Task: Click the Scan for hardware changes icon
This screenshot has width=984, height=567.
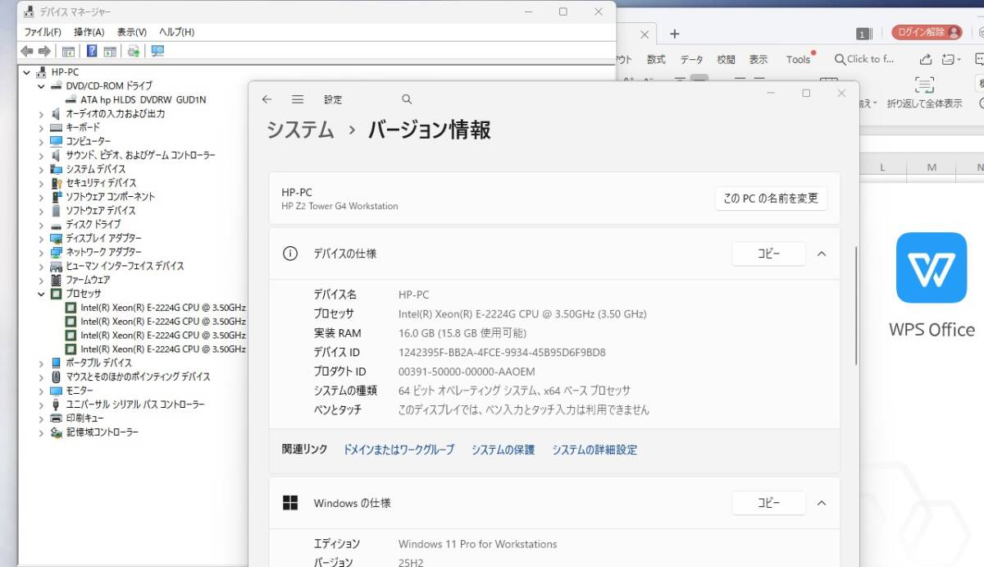Action: click(133, 50)
